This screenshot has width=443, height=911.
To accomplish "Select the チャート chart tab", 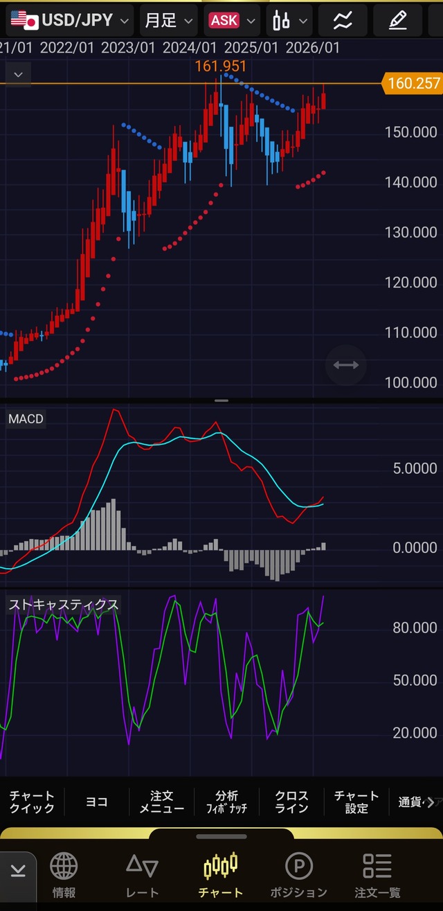I will pyautogui.click(x=220, y=875).
